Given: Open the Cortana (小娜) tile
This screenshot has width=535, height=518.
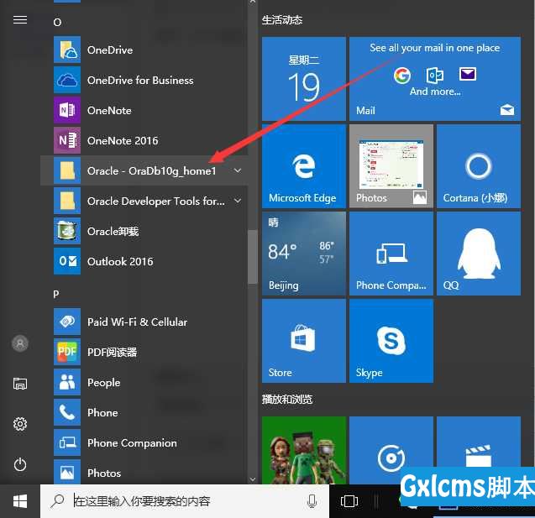Looking at the screenshot, I should 479,166.
